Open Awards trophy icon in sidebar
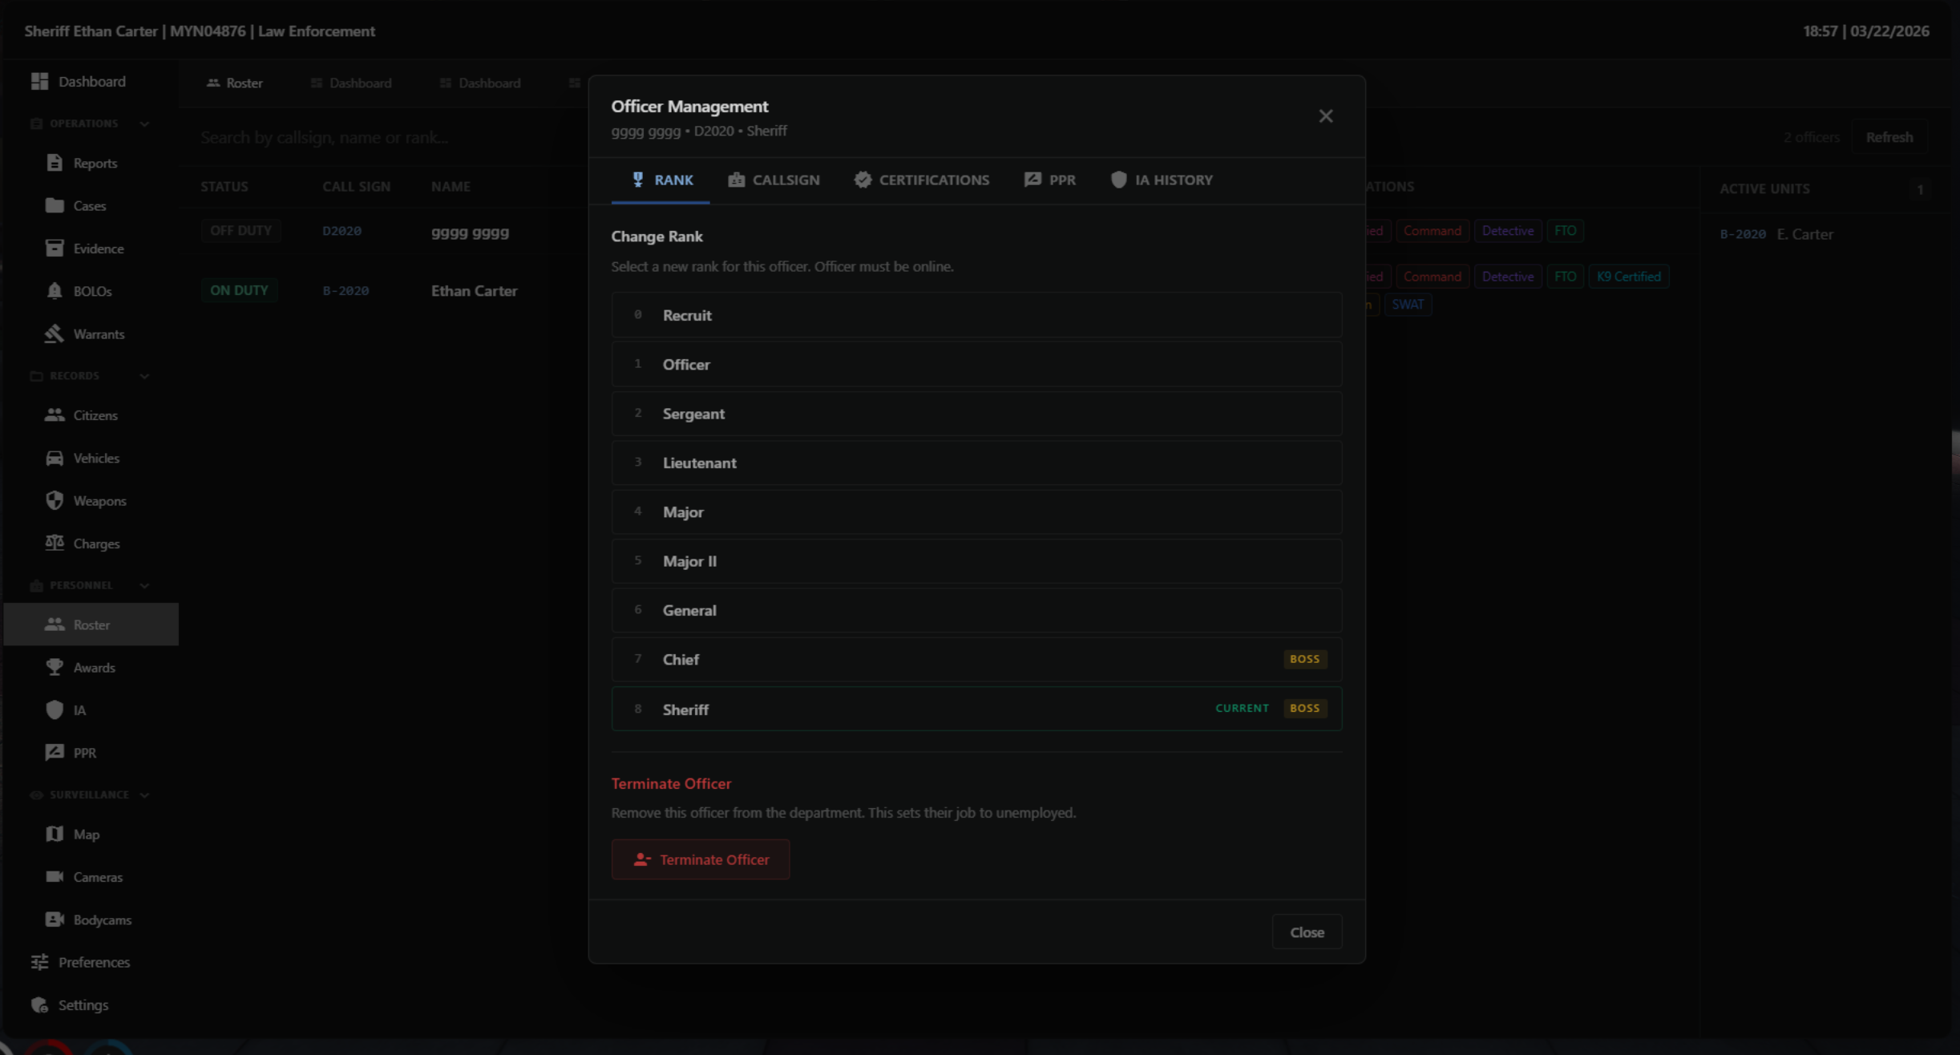This screenshot has height=1055, width=1960. click(55, 667)
